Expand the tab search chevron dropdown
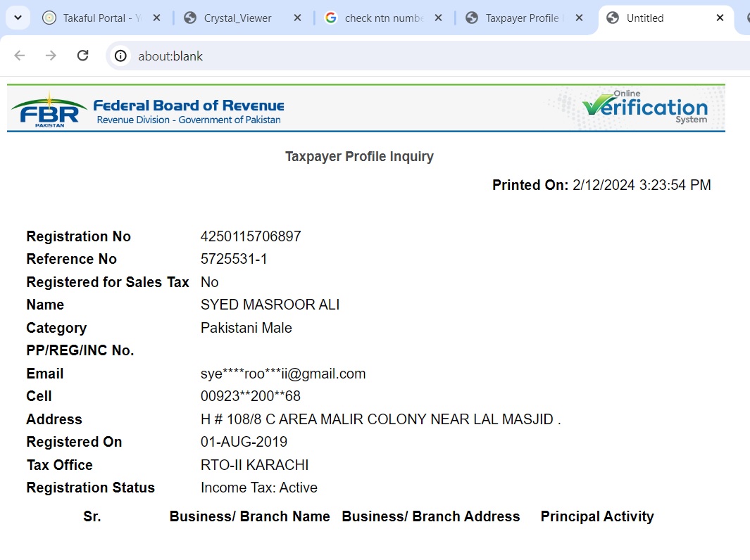 coord(18,18)
